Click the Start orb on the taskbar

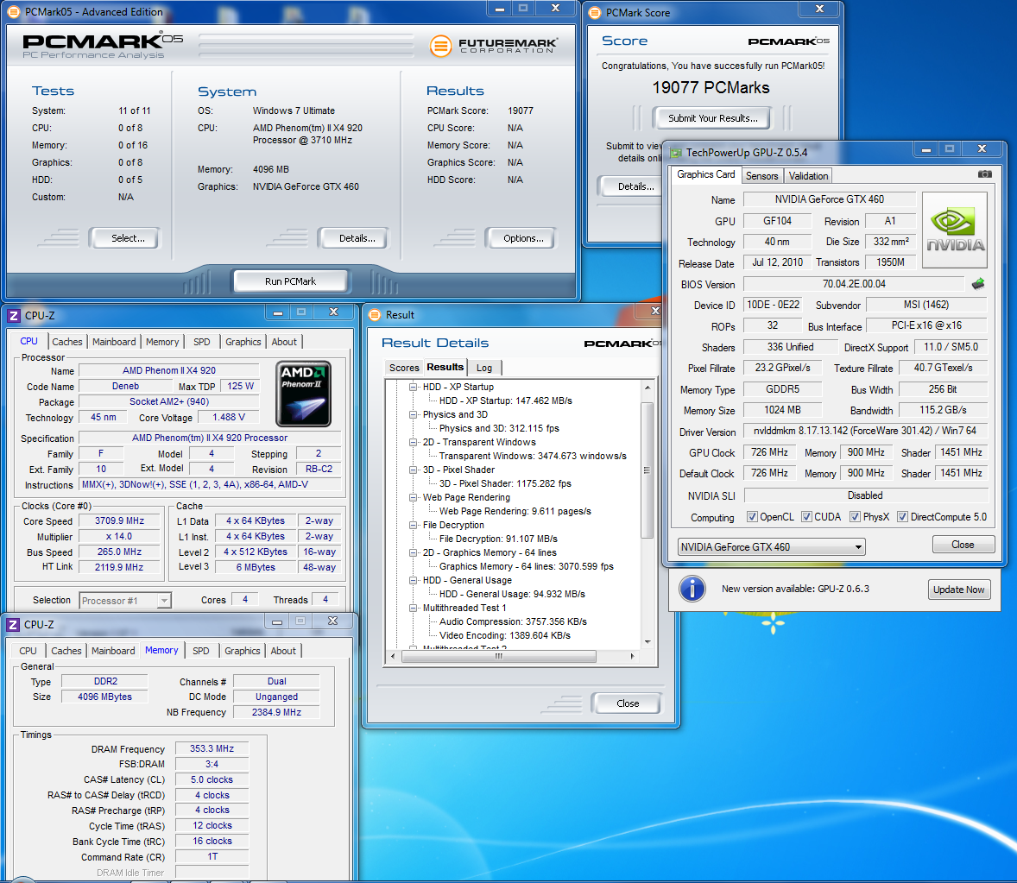pos(22,879)
